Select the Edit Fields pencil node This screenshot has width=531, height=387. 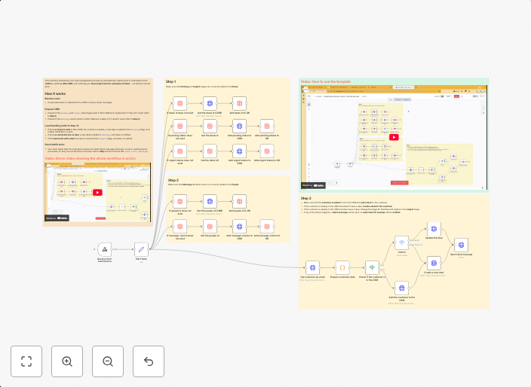[x=141, y=249]
